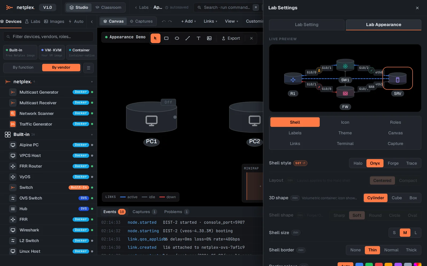Set shell border to Thick

point(411,250)
